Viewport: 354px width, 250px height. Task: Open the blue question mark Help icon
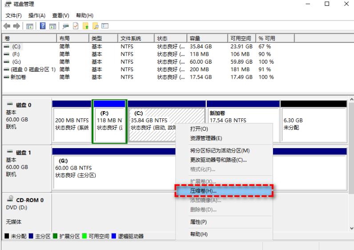(43, 26)
